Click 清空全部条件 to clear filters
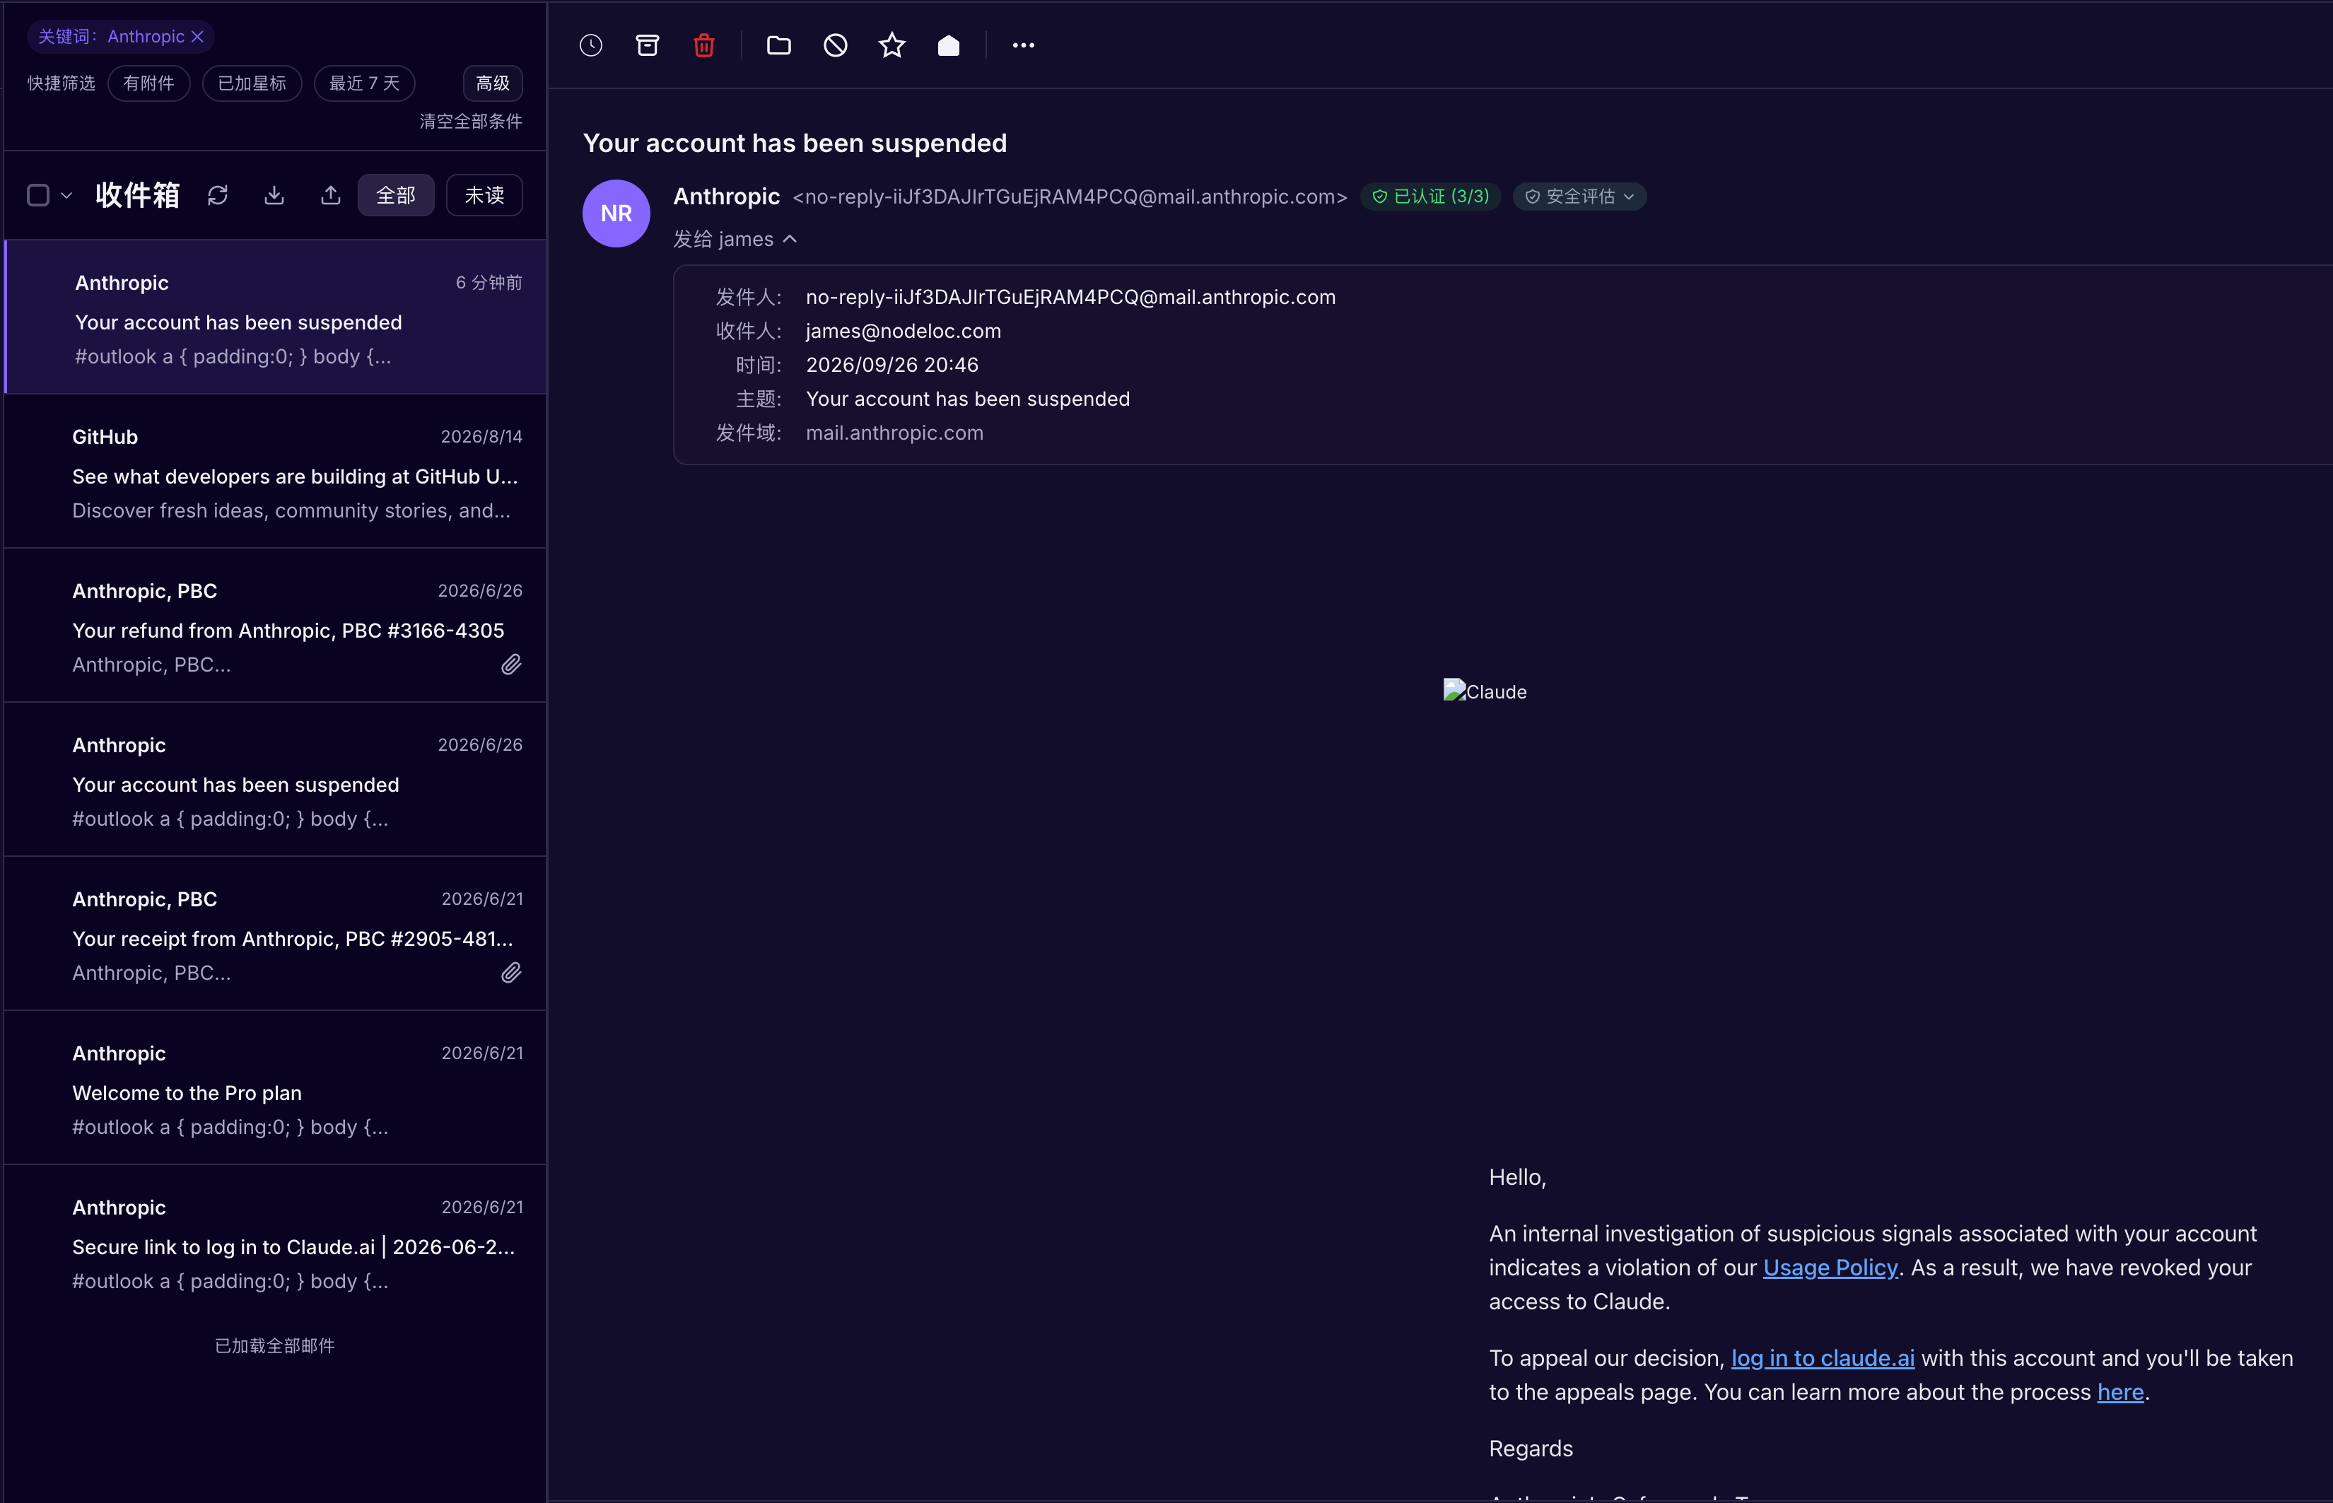This screenshot has width=2333, height=1503. coord(470,121)
